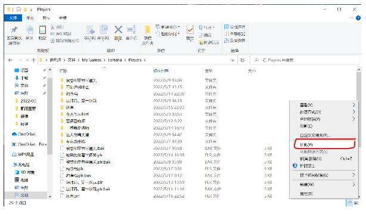366x216 pixels.
Task: Expand the New (W) submenu
Action: pos(324,184)
